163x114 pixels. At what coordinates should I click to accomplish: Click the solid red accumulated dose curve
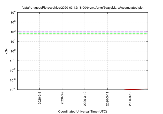pos(136,89)
